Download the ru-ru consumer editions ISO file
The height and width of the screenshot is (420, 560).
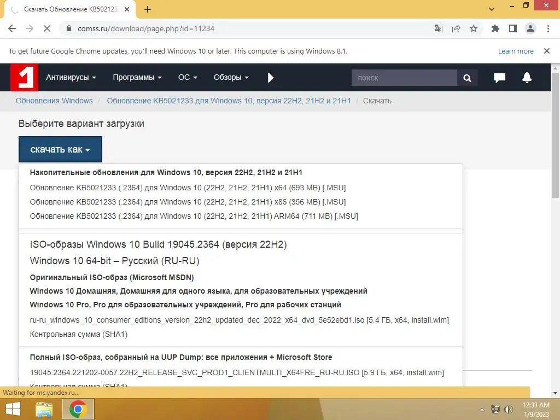pos(240,320)
